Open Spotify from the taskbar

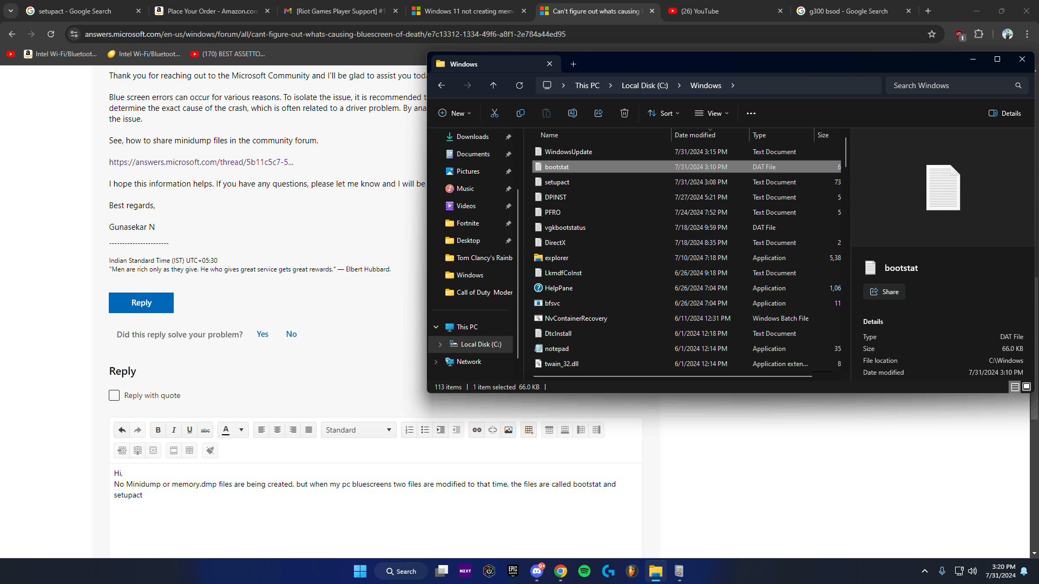pyautogui.click(x=584, y=571)
